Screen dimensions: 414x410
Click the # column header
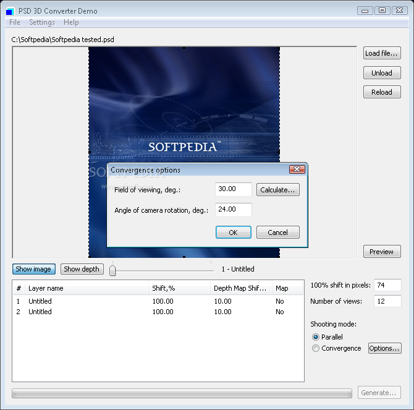click(19, 288)
